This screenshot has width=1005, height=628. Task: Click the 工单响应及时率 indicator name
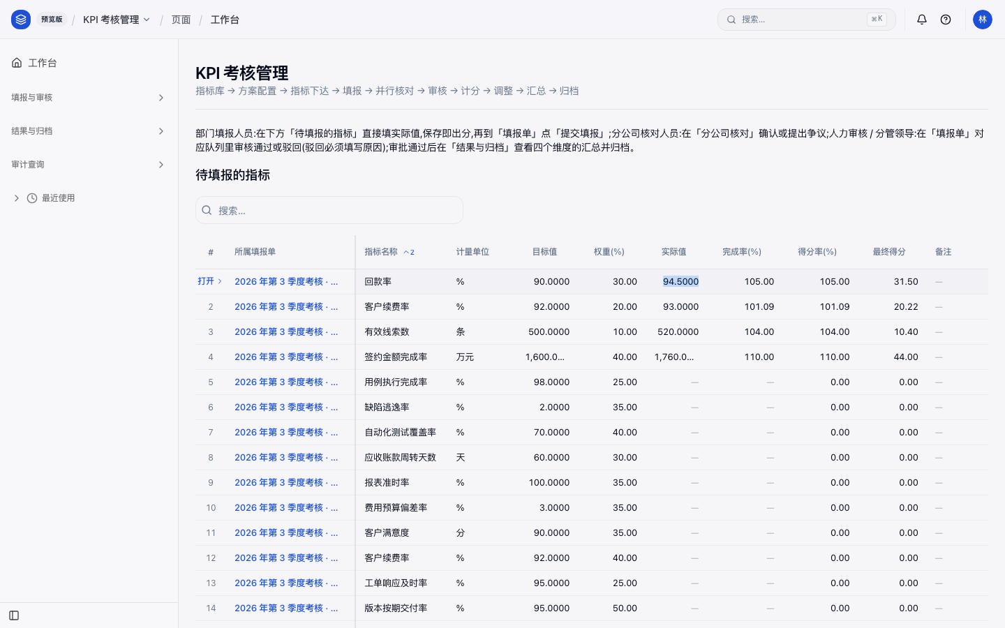(396, 583)
